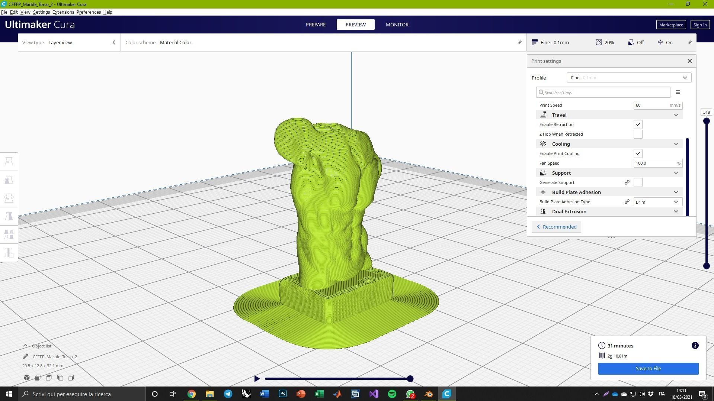
Task: Open Build Plate Adhesion Type Brim dropdown
Action: (x=658, y=202)
